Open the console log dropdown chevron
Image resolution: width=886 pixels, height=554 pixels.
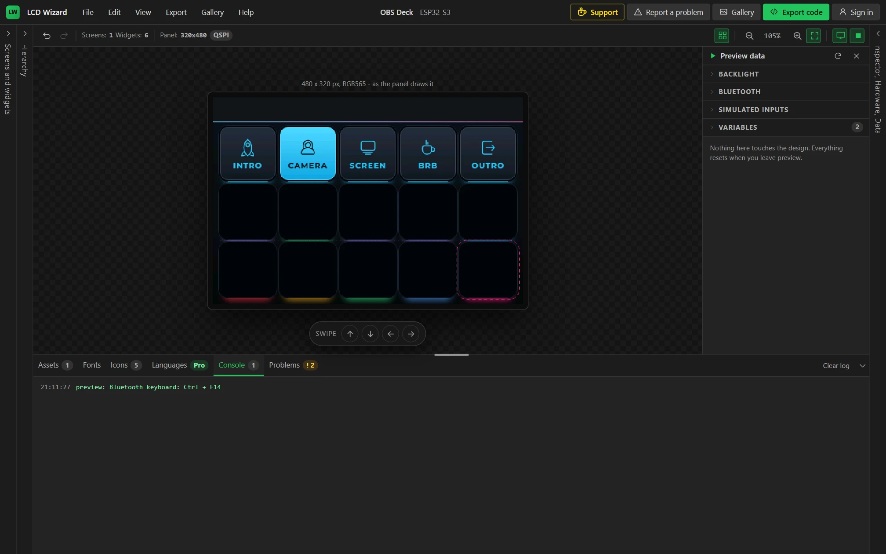(862, 366)
